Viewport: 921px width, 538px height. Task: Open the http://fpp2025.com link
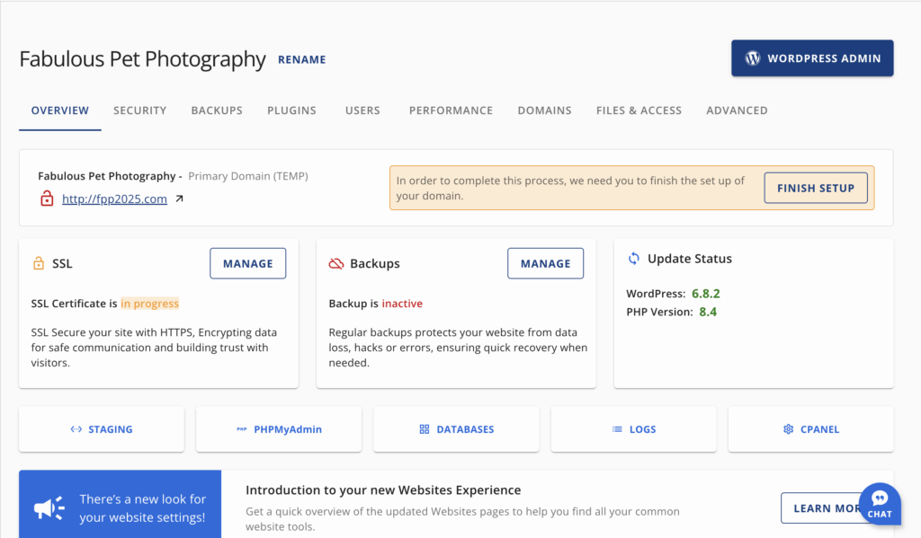pos(114,199)
